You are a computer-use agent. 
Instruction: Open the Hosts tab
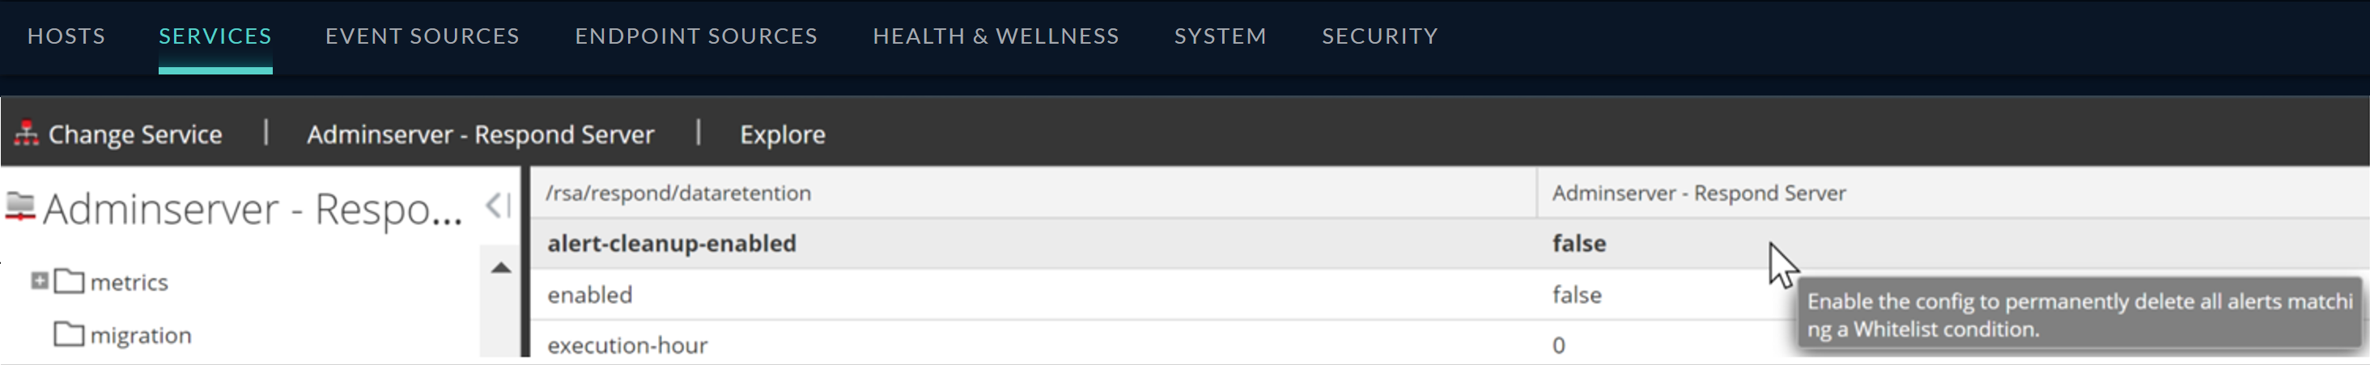66,36
